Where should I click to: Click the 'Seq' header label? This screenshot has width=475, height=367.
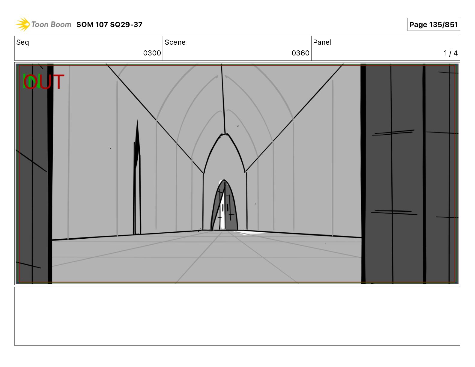click(22, 42)
